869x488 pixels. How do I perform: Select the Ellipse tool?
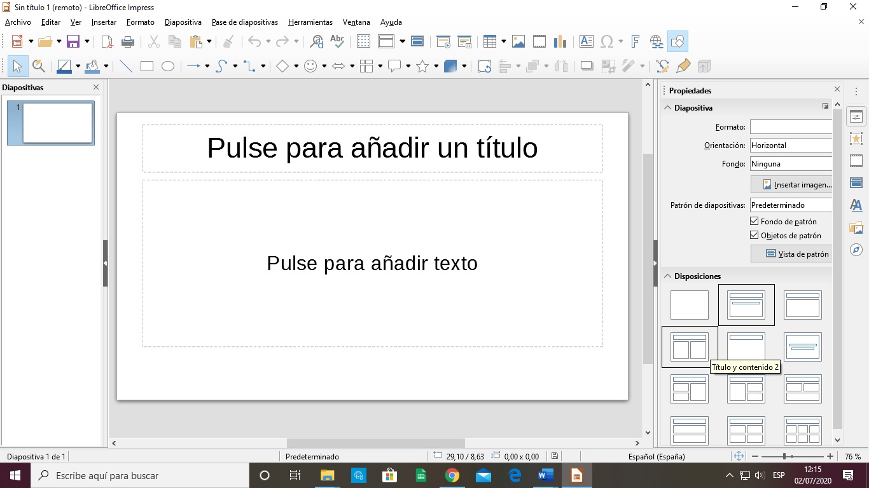[168, 66]
